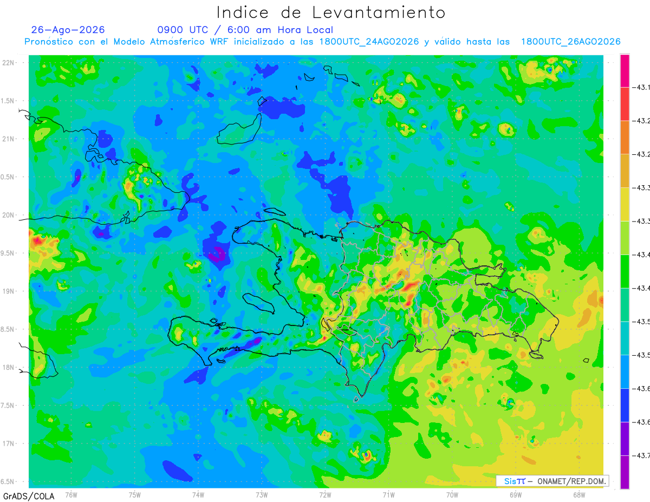Click the teal-green legend swatch
The image size is (650, 502).
tap(625, 305)
